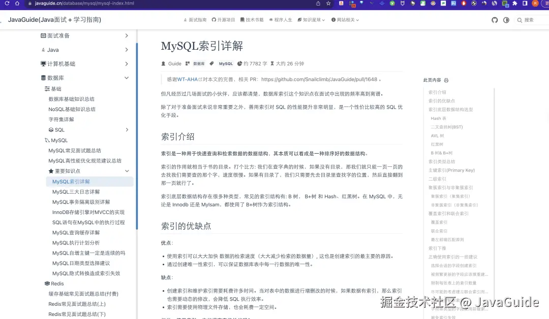Open the Chrome extensions puzzle icon
The width and height of the screenshot is (549, 319).
tap(514, 3)
